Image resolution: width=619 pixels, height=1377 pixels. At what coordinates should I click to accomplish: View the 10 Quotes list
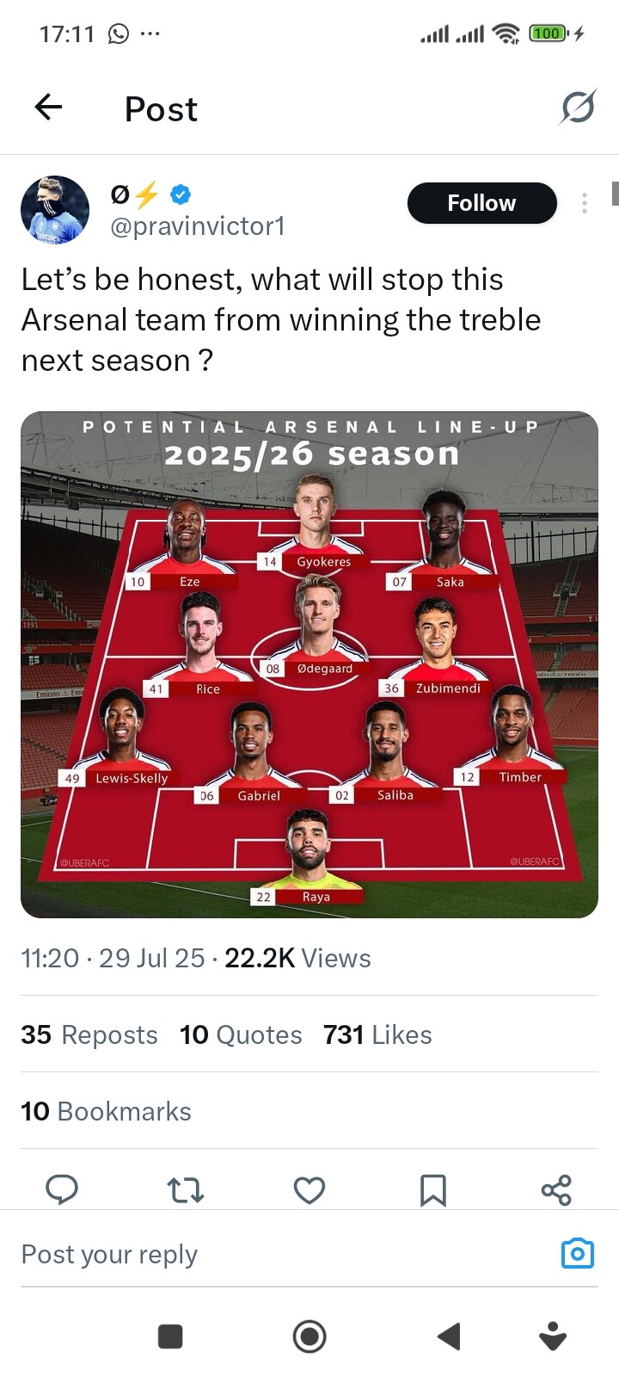[x=241, y=1034]
